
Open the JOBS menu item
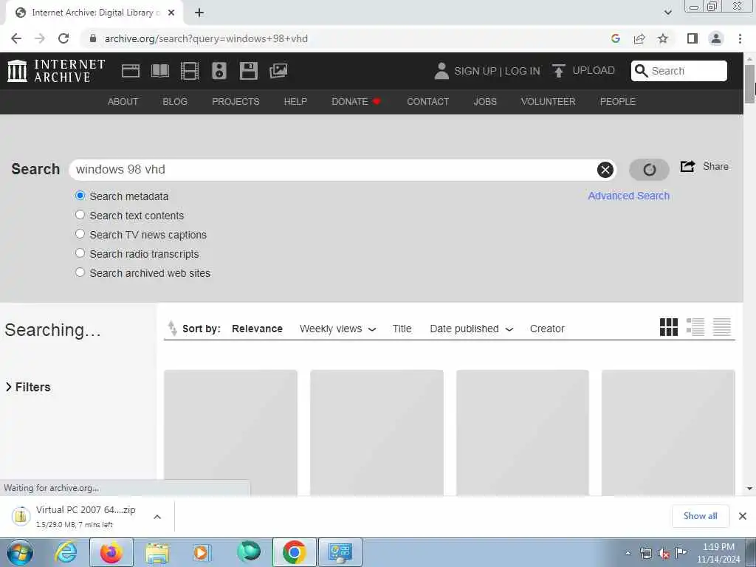(x=485, y=102)
